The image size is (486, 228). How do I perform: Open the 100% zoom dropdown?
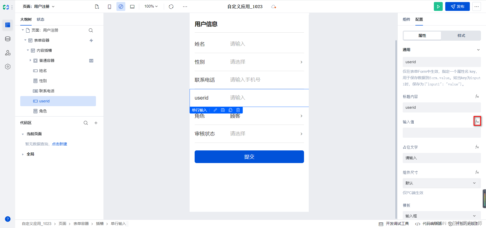[151, 6]
